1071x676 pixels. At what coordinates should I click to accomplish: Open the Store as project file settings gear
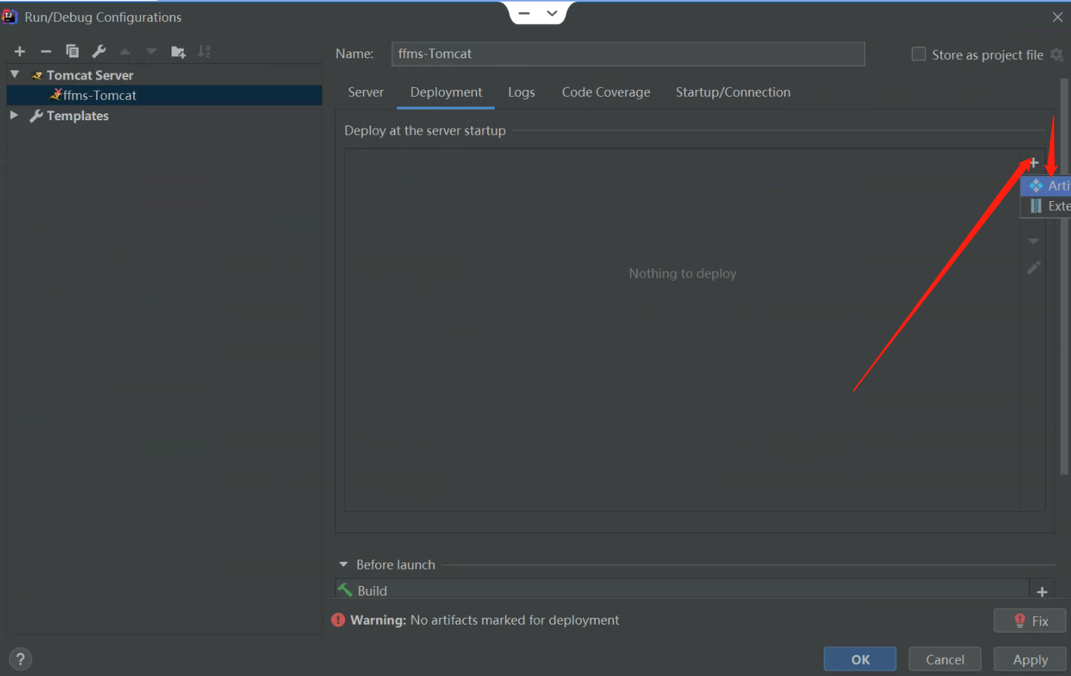(x=1057, y=54)
